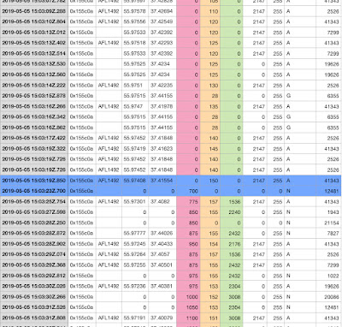Select pink cell with value 1100

click(x=188, y=318)
